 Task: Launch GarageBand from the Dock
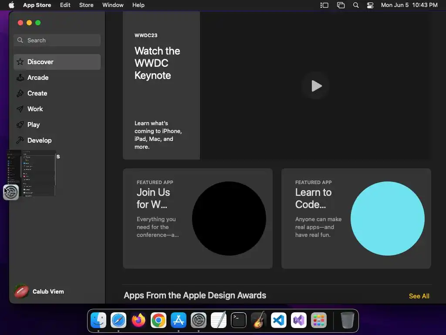click(x=259, y=320)
